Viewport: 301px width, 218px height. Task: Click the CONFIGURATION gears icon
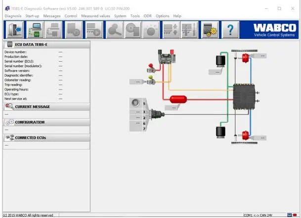9,122
